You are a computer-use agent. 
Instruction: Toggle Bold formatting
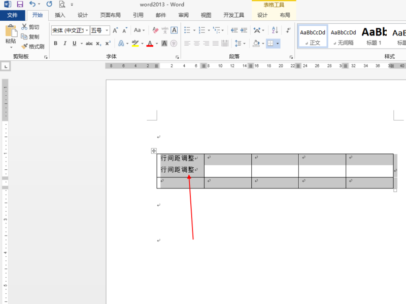(x=56, y=44)
